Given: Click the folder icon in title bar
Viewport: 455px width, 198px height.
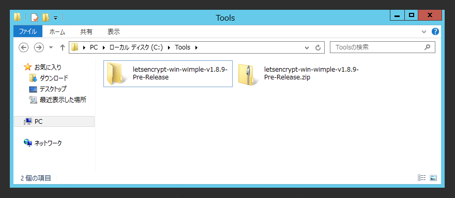Looking at the screenshot, I should coord(18,18).
